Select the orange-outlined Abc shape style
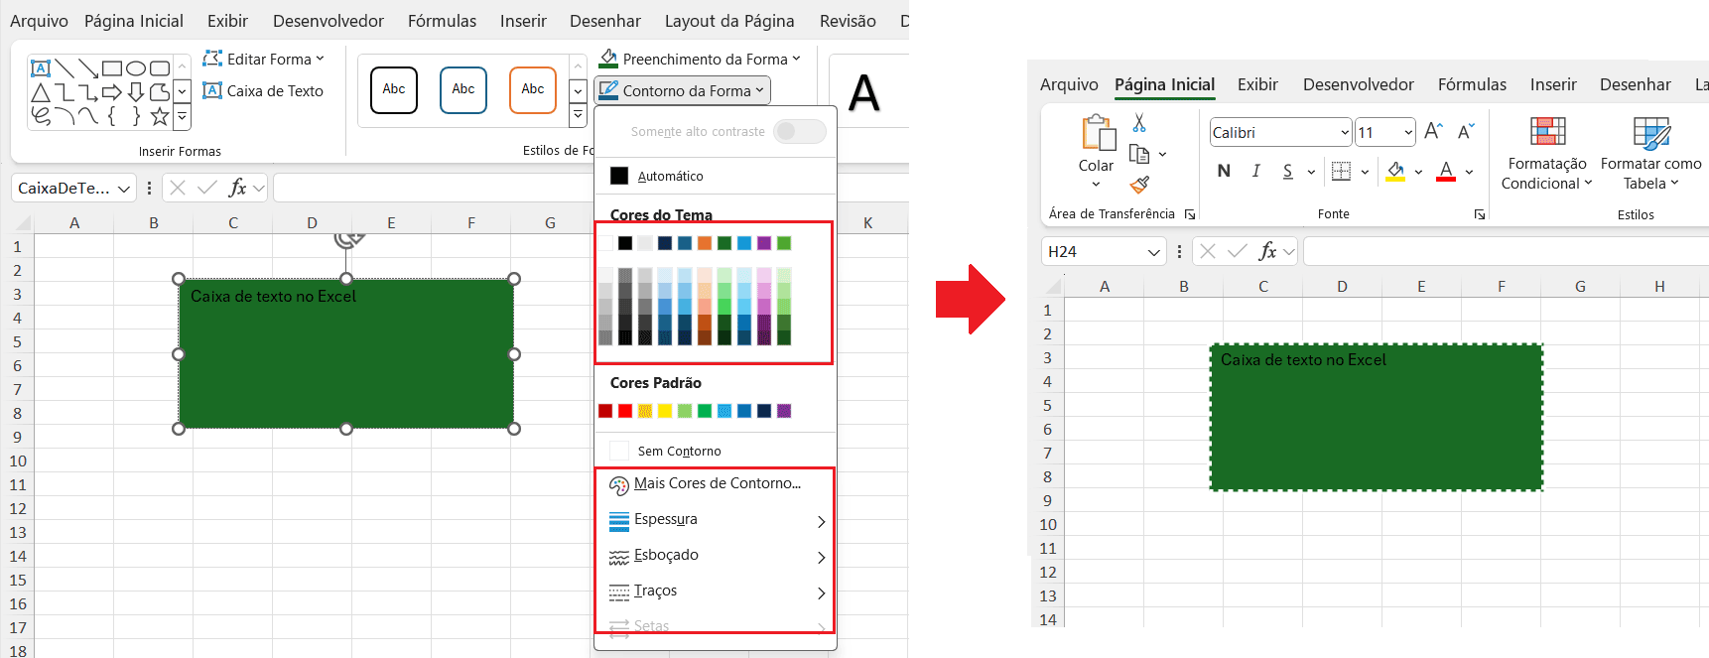This screenshot has width=1709, height=658. pyautogui.click(x=533, y=90)
